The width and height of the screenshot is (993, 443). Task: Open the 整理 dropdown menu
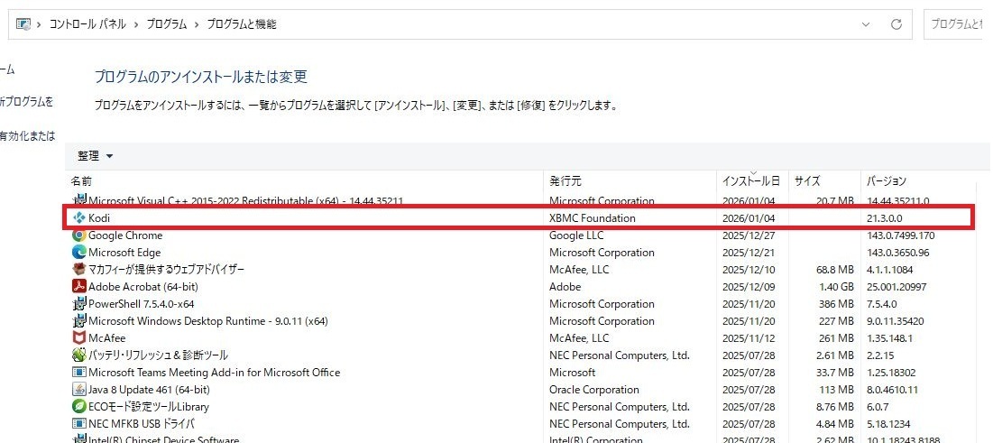pos(96,156)
